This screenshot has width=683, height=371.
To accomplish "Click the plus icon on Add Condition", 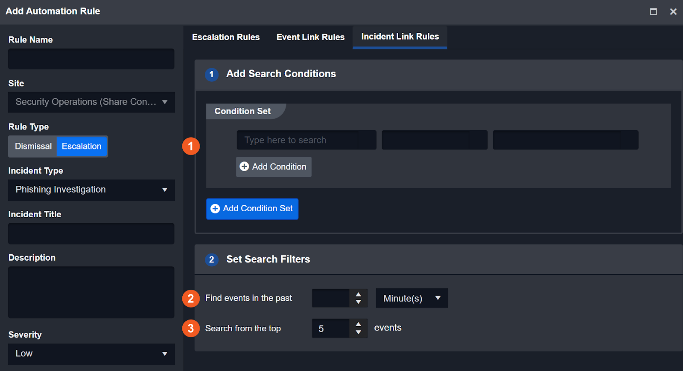I will point(244,167).
